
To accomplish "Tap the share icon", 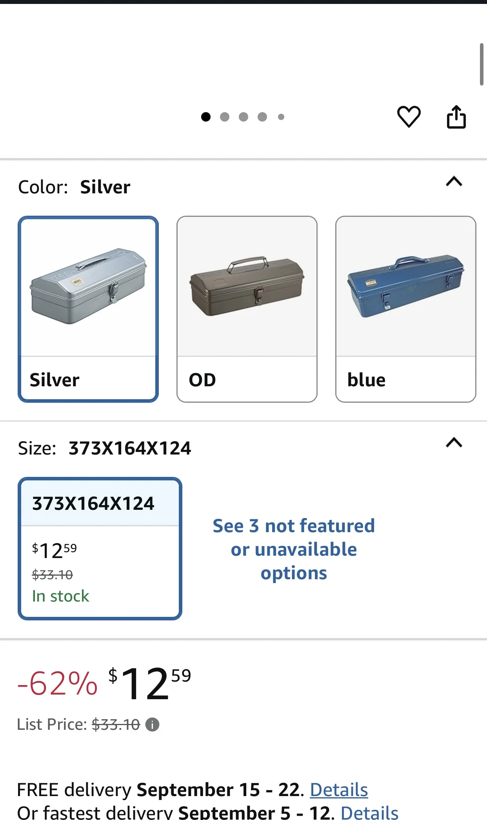I will coord(456,116).
